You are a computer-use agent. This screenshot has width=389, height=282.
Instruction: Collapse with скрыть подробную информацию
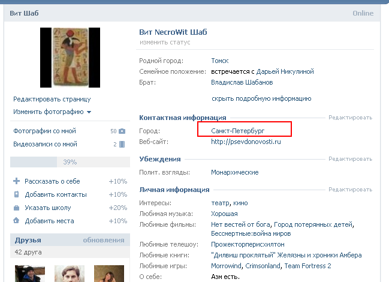point(261,98)
